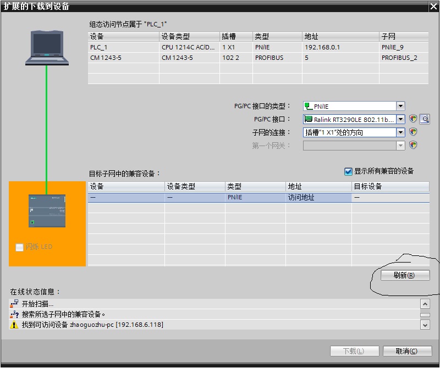Screen dimensions: 440x368
Task: Click the PLC device image in orange panel
Action: coord(47,211)
